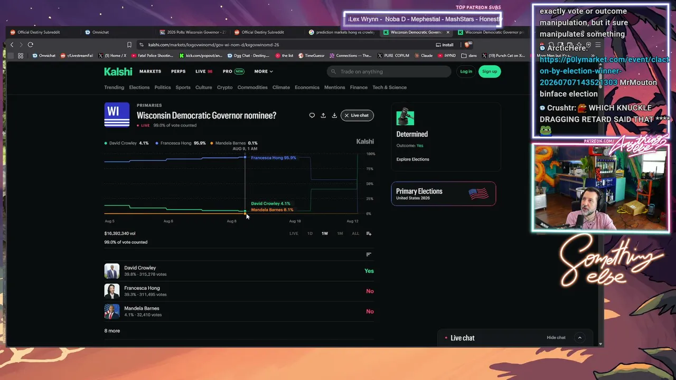Click Hide chat in Live chat bar
This screenshot has height=380, width=676.
point(556,338)
